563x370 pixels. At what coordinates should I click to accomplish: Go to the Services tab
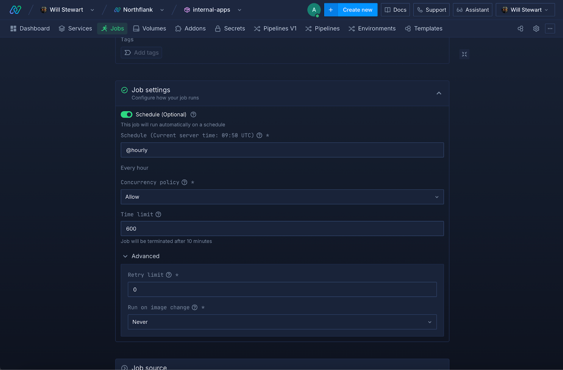click(75, 28)
